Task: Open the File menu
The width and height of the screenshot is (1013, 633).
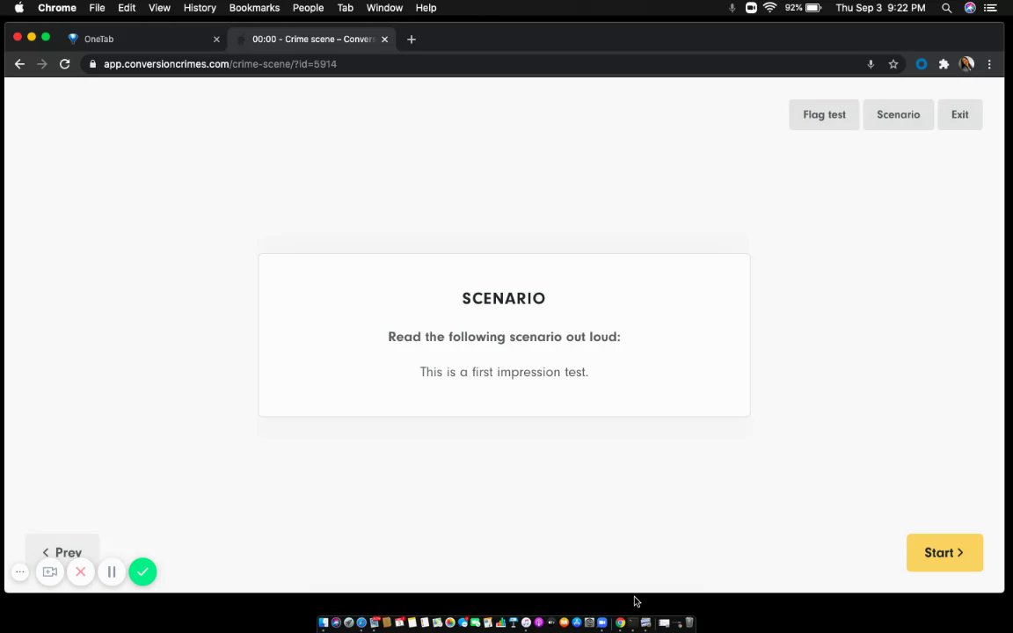Action: click(x=97, y=8)
